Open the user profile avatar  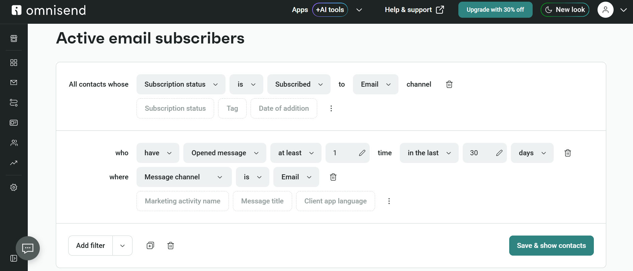606,10
